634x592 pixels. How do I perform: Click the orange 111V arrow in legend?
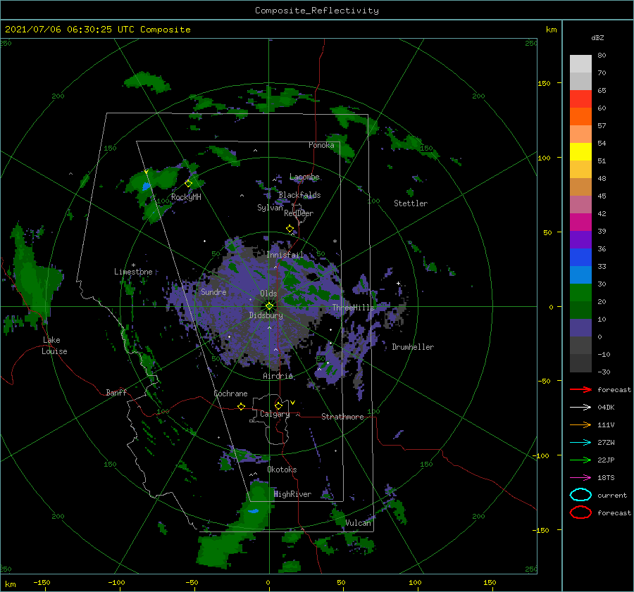[580, 424]
